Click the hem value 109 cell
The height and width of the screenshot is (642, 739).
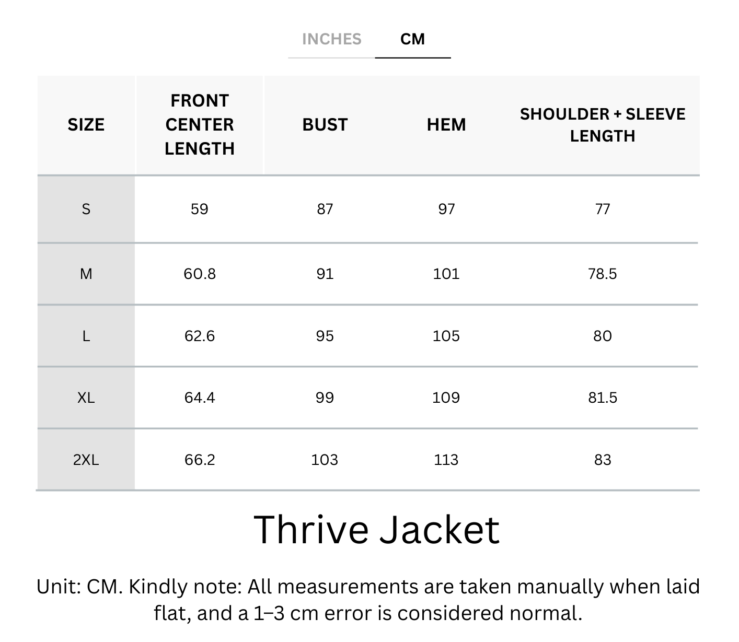pyautogui.click(x=446, y=398)
